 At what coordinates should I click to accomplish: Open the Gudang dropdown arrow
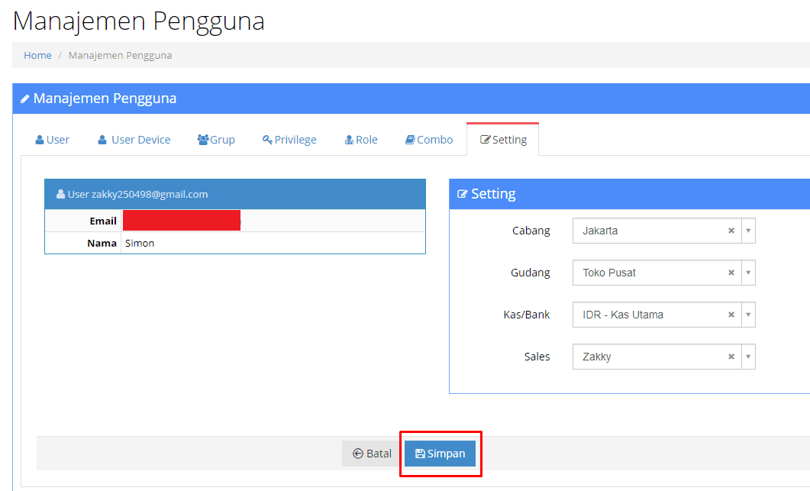748,273
